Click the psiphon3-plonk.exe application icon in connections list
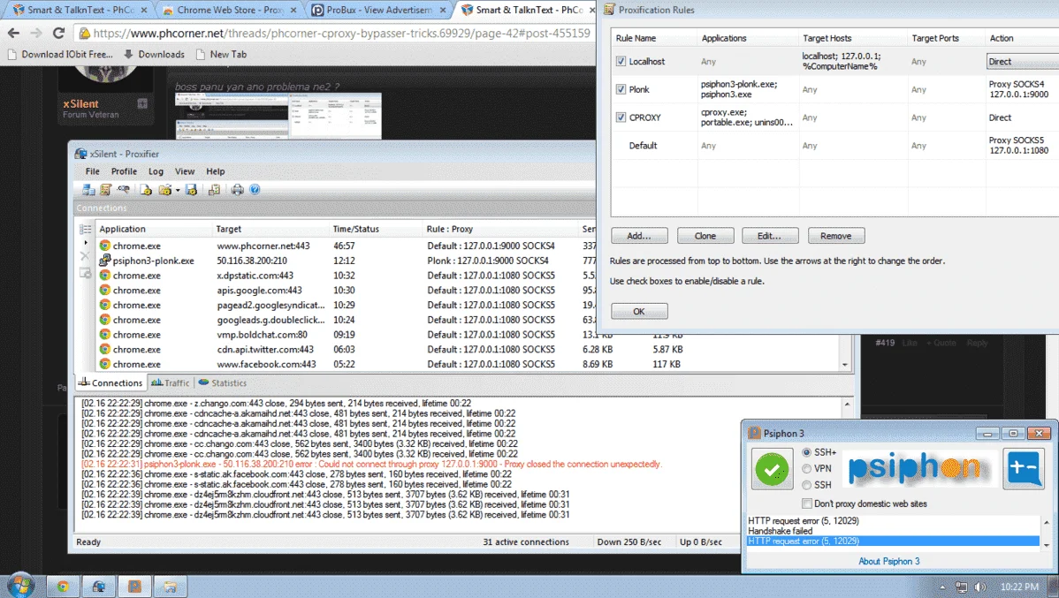 (x=104, y=260)
